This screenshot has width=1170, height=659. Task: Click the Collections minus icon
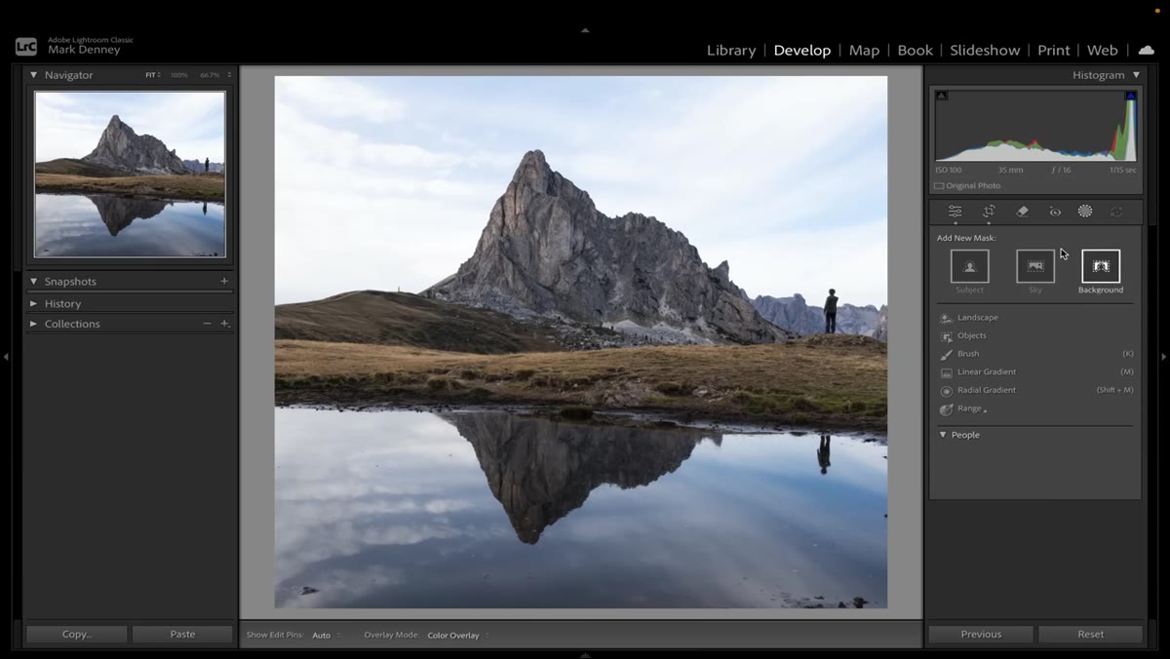tap(207, 324)
